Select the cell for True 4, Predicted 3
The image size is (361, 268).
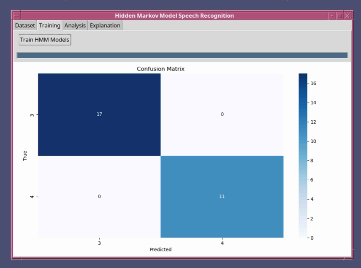click(99, 197)
